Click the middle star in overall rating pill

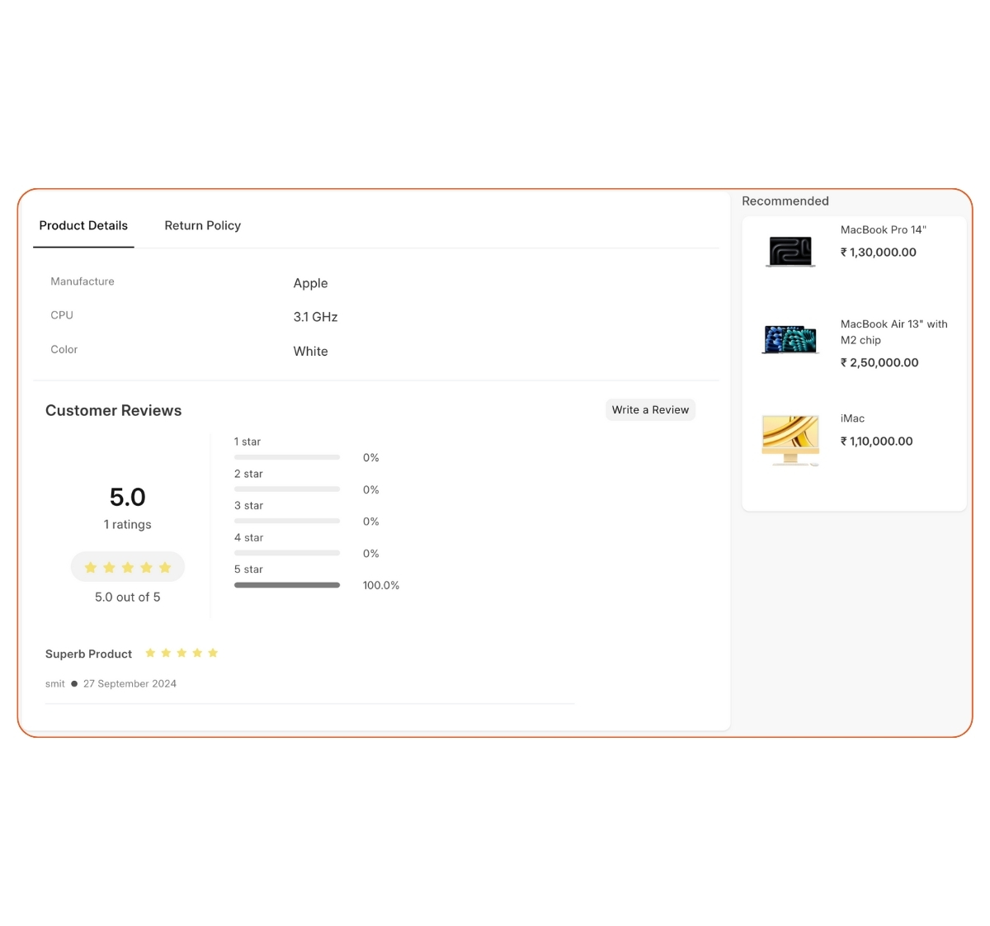[x=128, y=567]
